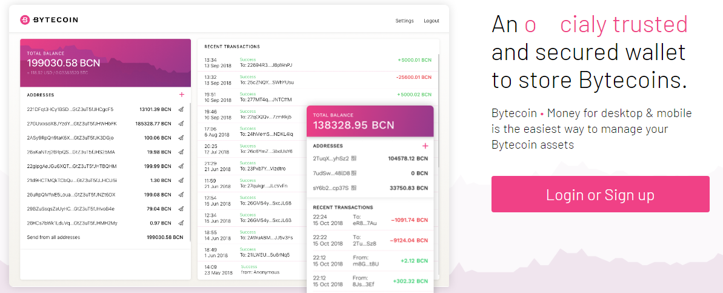
Task: Click send icon for 0.97 BCN address
Action: [x=181, y=223]
